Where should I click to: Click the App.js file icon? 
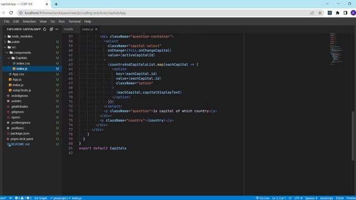10,79
